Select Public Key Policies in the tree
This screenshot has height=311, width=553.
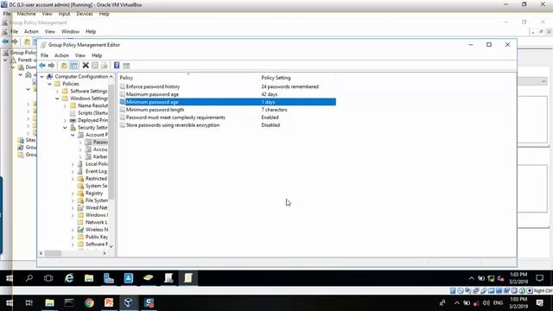[97, 237]
